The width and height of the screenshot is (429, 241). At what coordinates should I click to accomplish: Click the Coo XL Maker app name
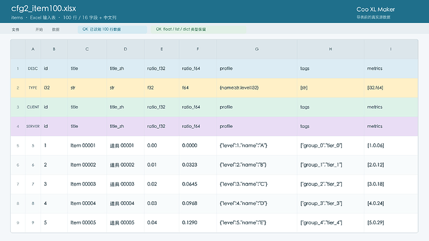tap(376, 9)
